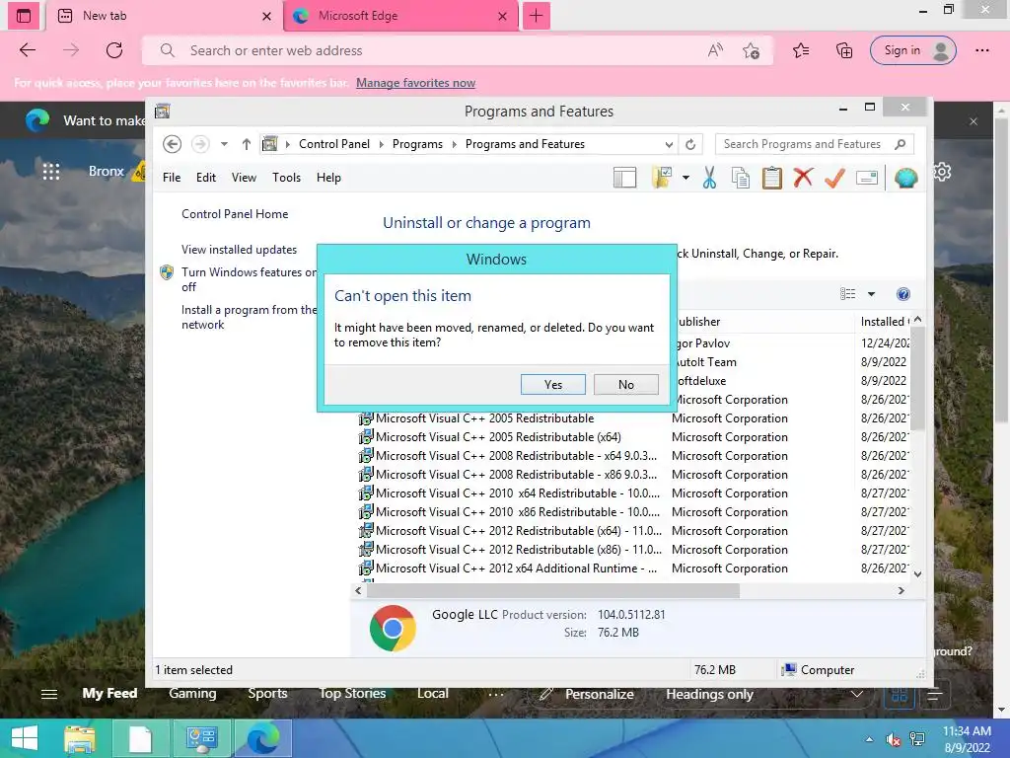This screenshot has width=1010, height=758.
Task: Click the change view list icon
Action: point(847,294)
